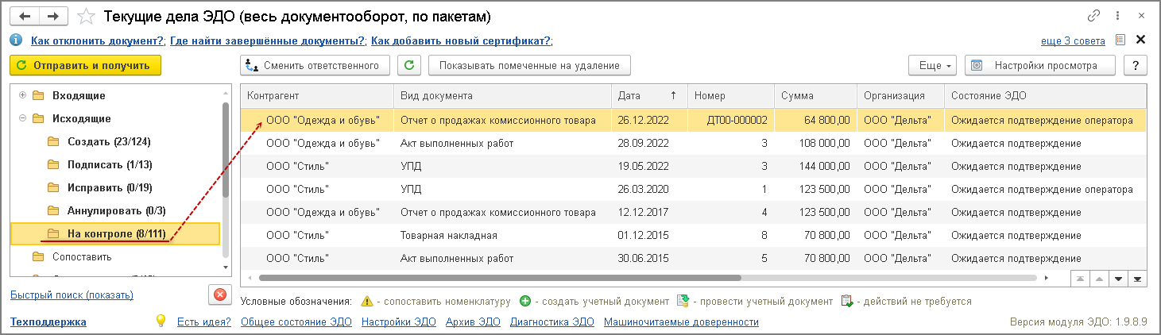This screenshot has height=335, width=1161.
Task: Click the horizontal scrollbar under the table
Action: [501, 279]
